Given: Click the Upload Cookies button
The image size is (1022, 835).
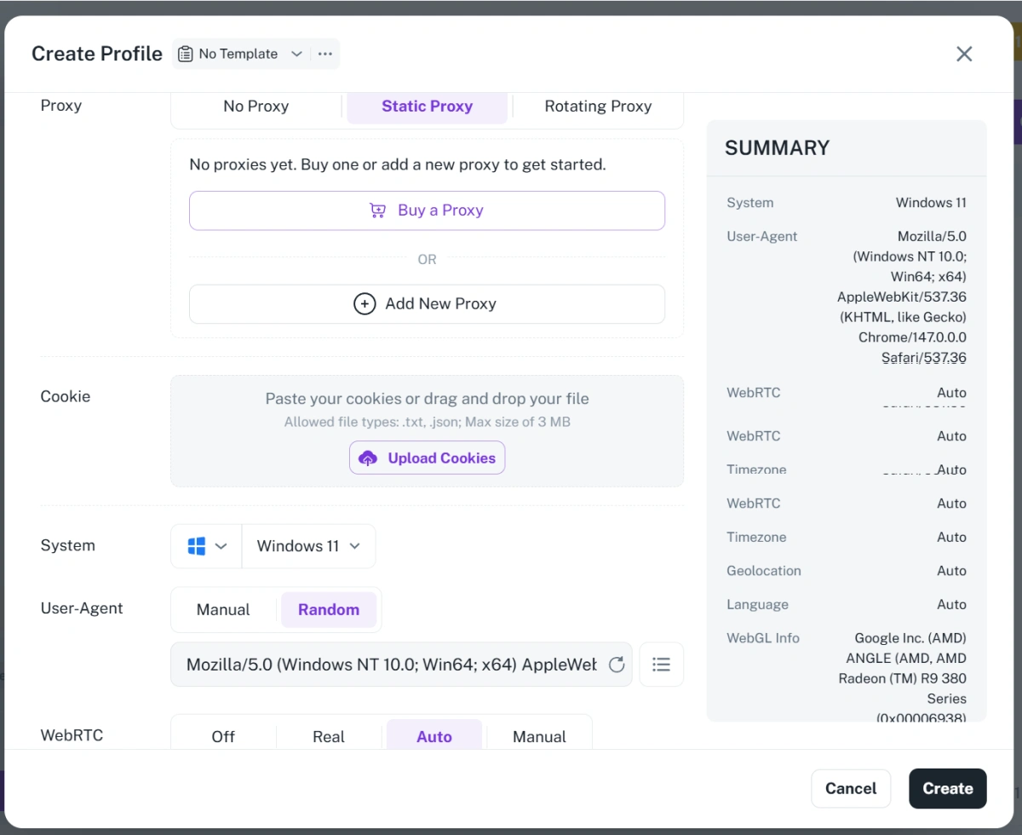Looking at the screenshot, I should tap(427, 458).
